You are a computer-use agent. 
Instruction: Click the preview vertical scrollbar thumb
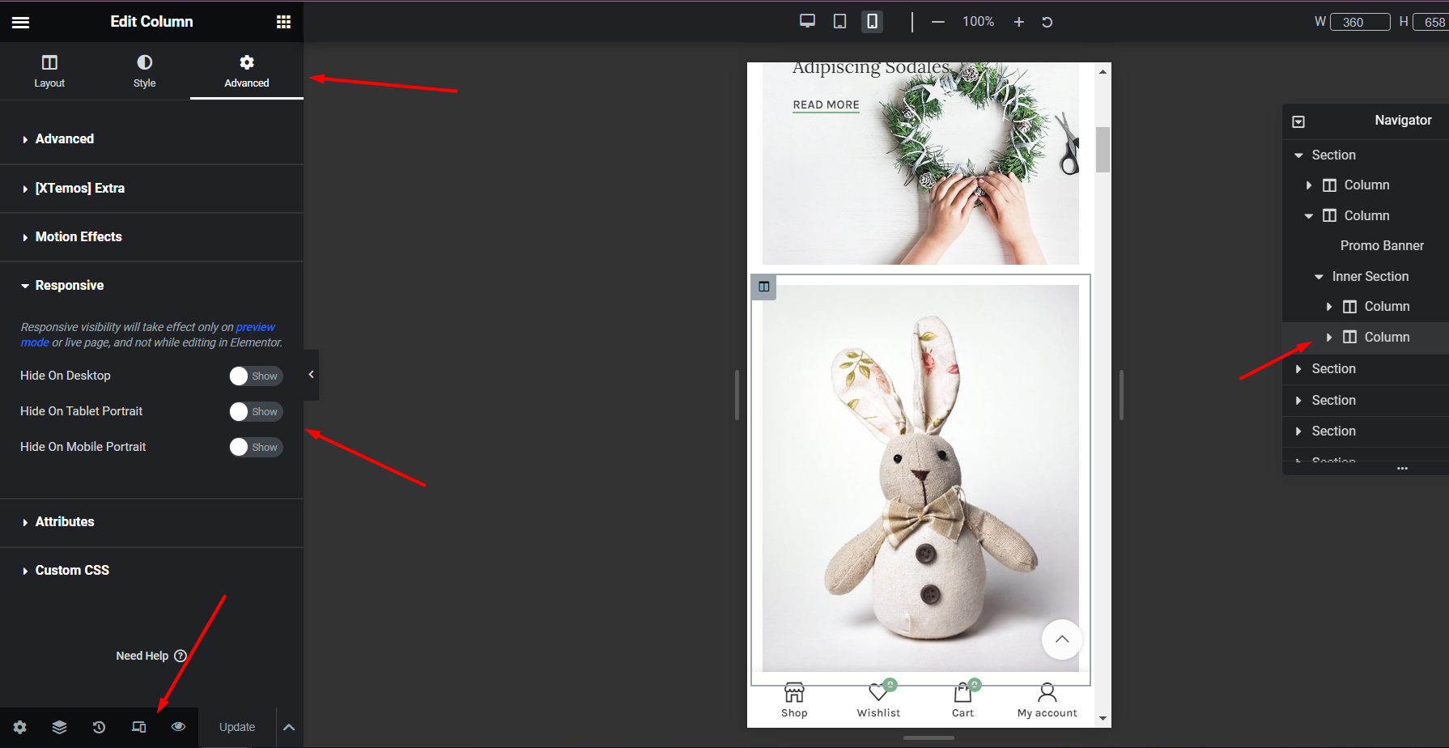pos(1103,149)
